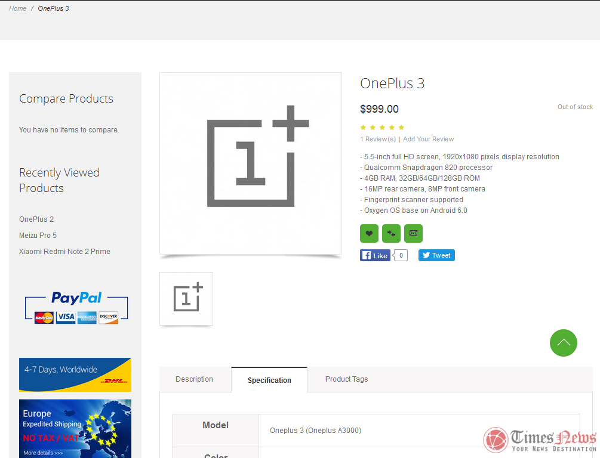Image resolution: width=600 pixels, height=458 pixels.
Task: Click the five-star rating row
Action: pos(382,127)
